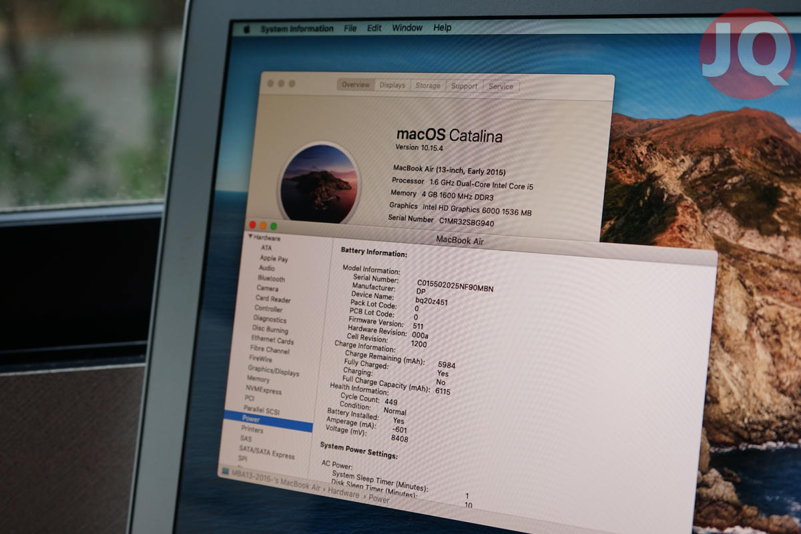
Task: Click the Amperage value -601
Action: [400, 430]
